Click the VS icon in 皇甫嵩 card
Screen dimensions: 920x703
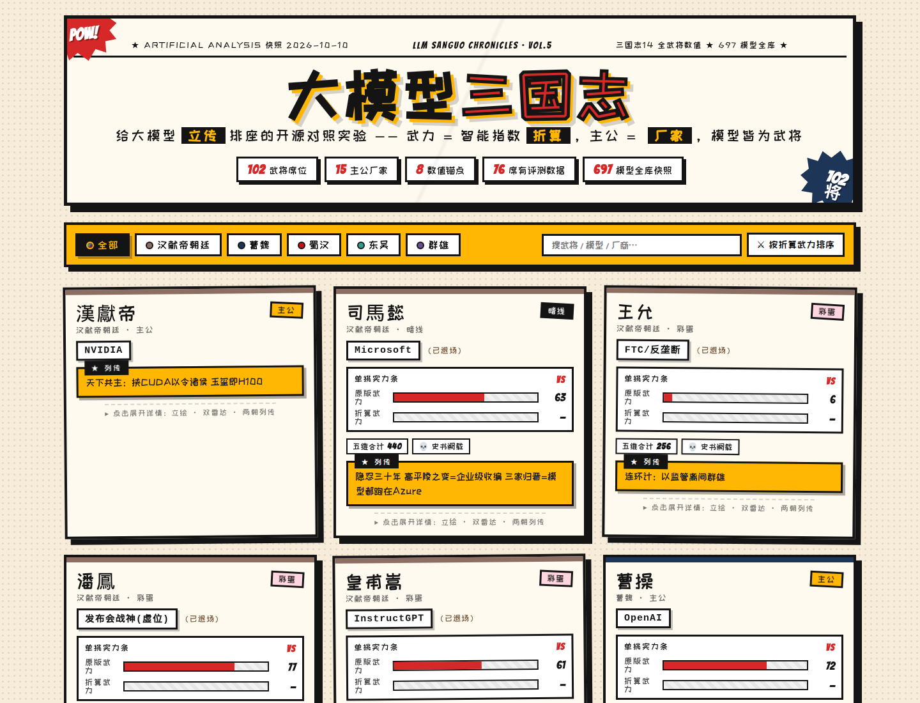pos(561,647)
